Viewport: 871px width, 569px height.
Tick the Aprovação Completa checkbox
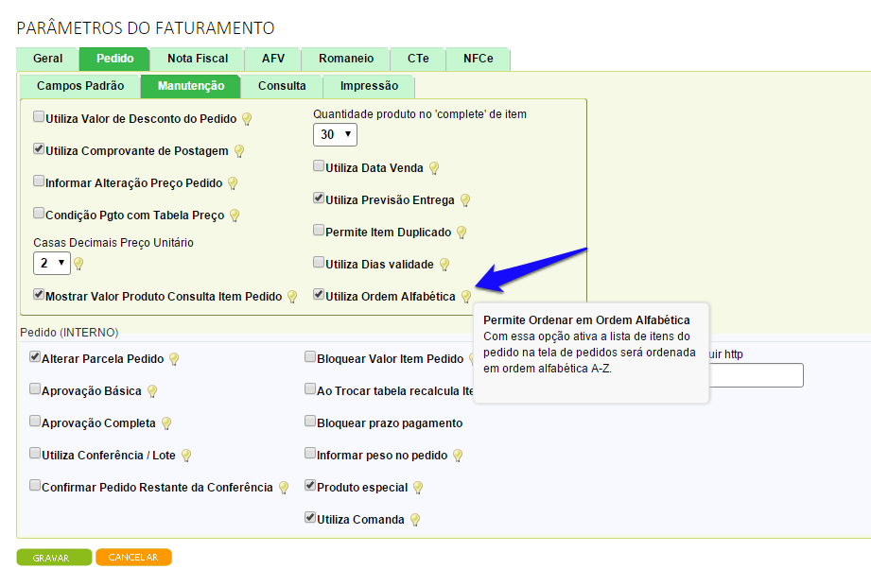click(35, 422)
